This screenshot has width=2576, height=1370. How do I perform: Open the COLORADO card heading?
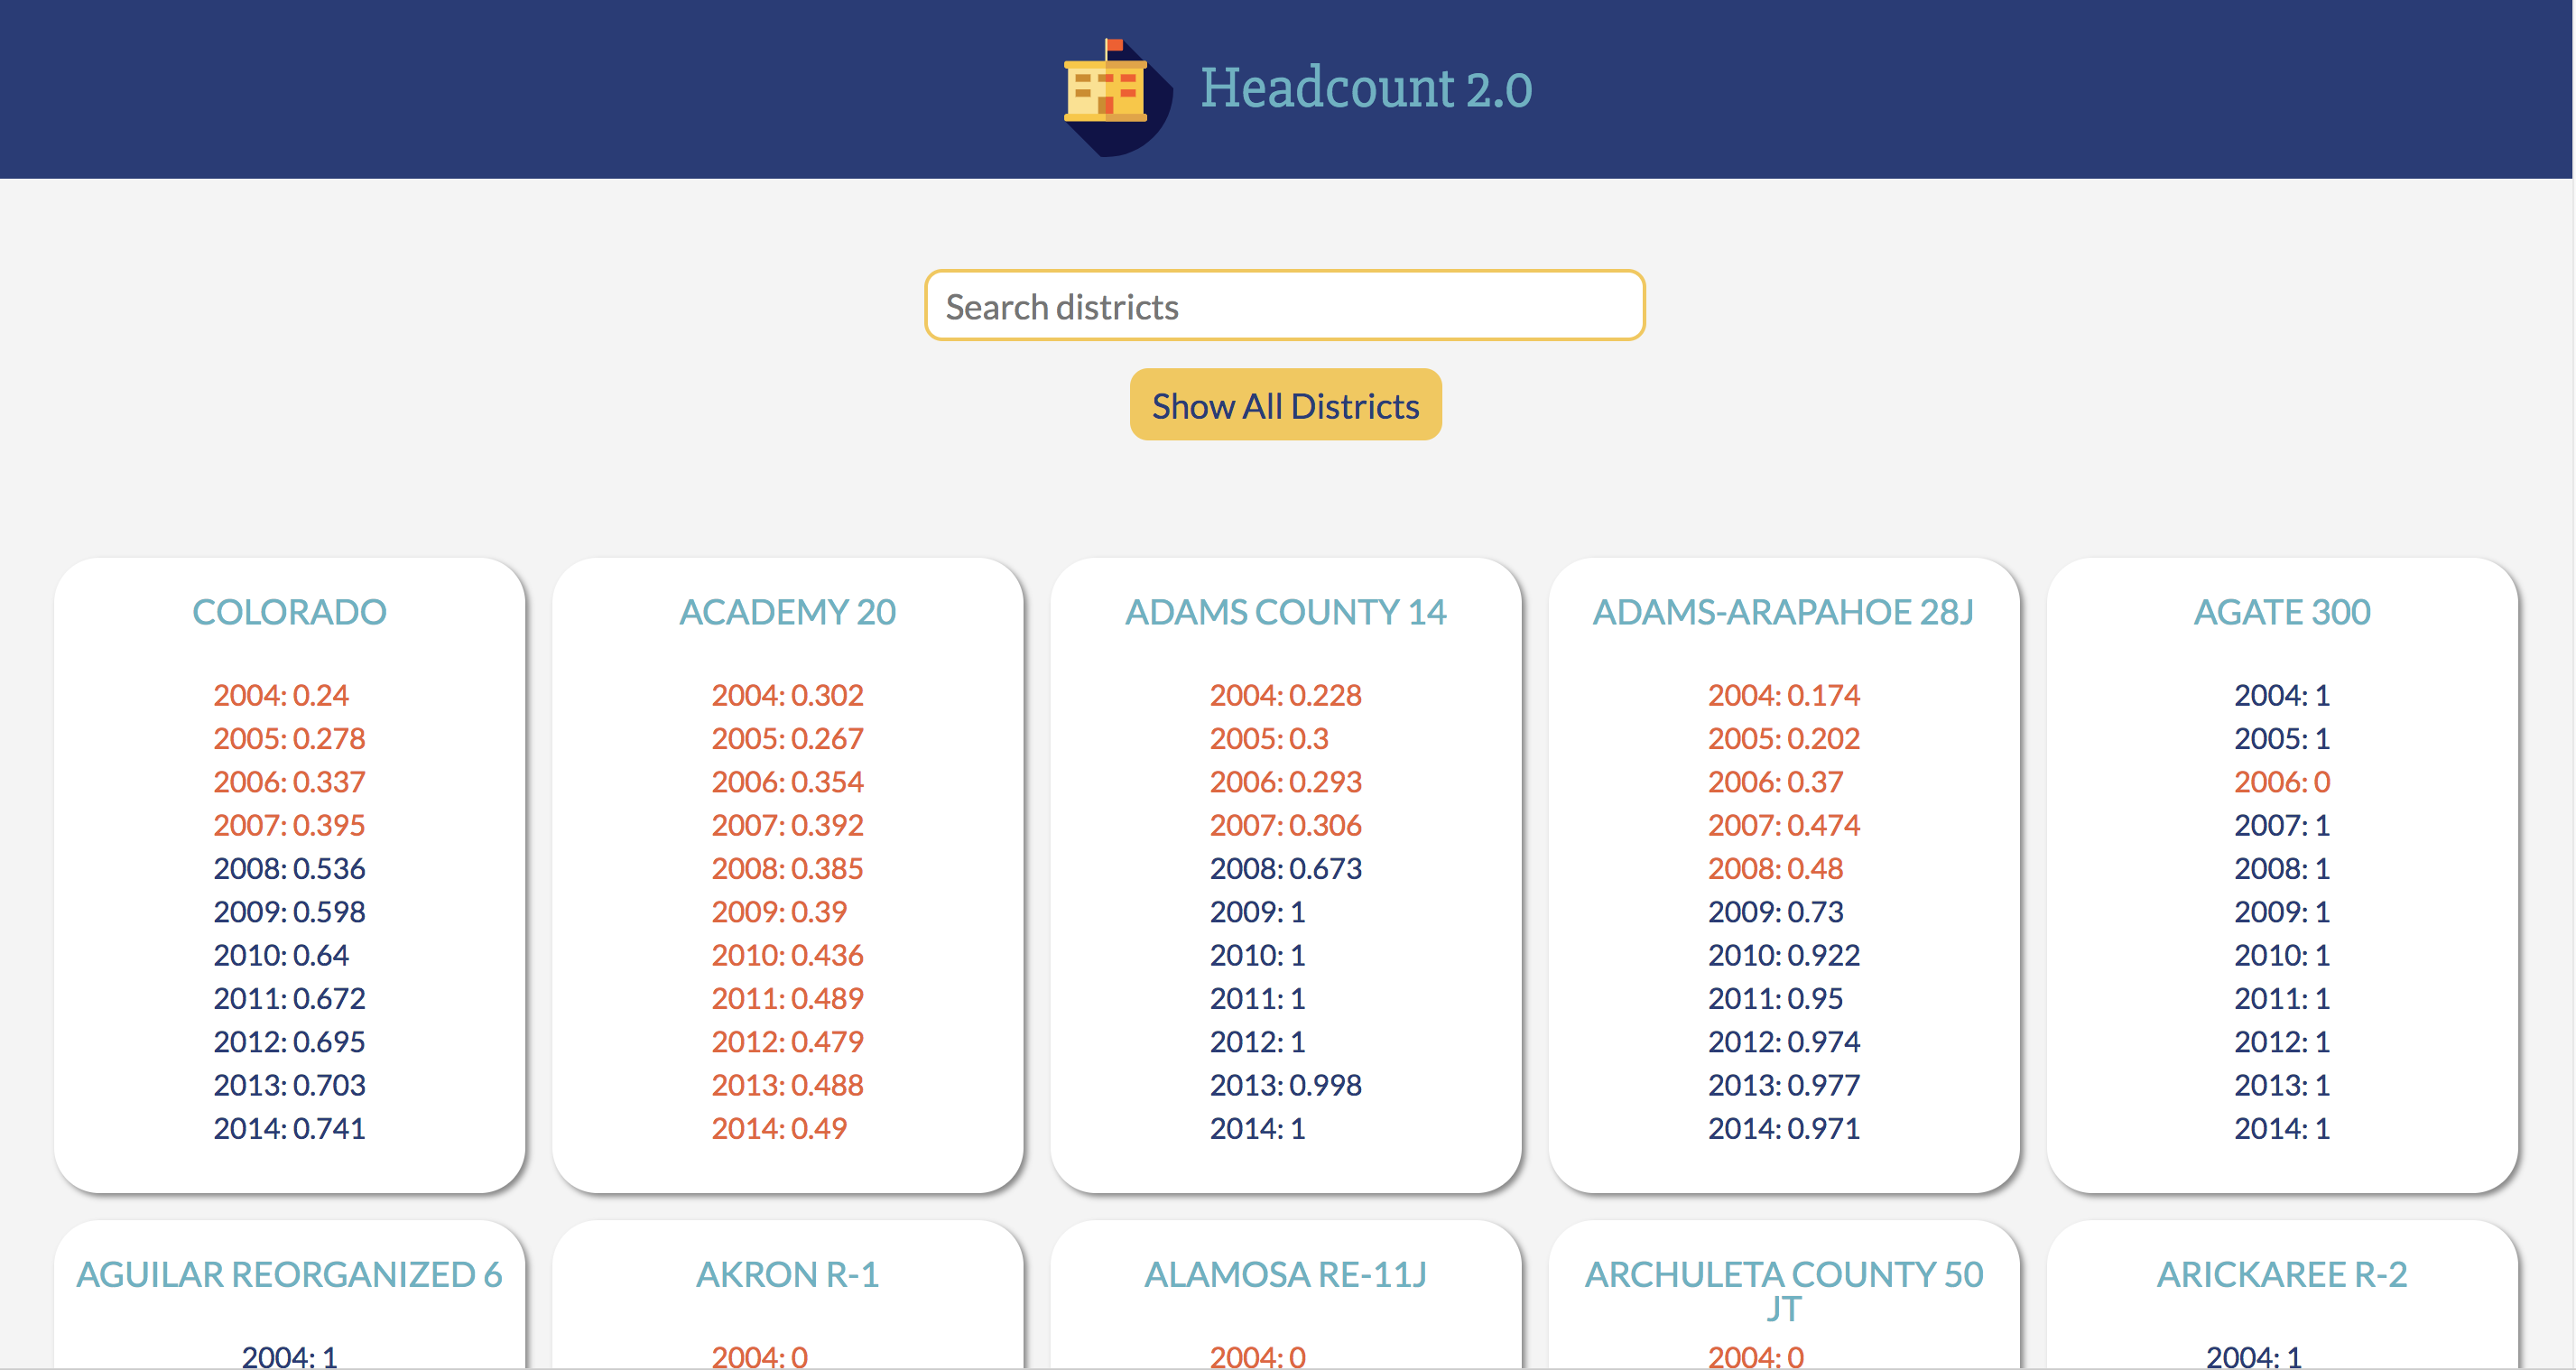(289, 612)
